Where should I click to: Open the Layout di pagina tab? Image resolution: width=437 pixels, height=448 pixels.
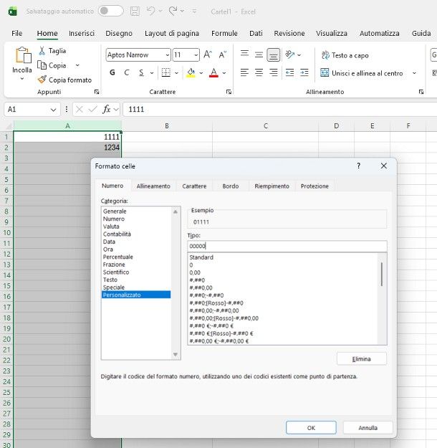point(172,34)
